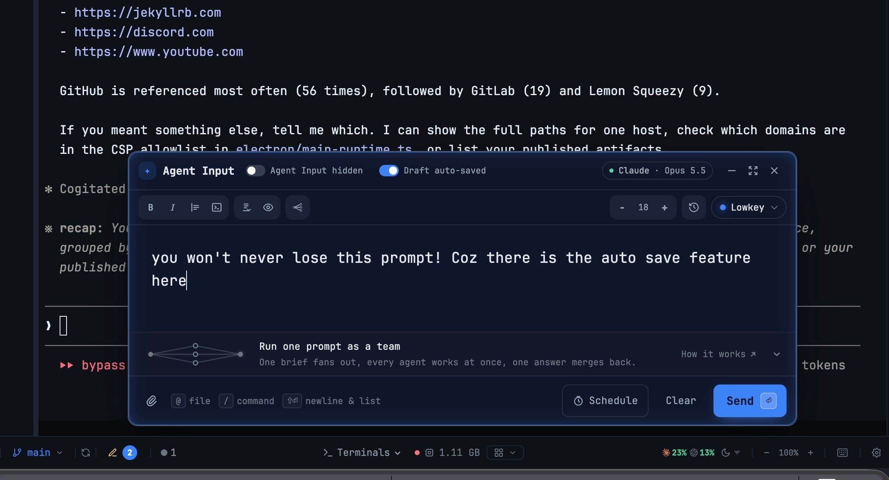Click the / command shortcut hint

pos(247,401)
